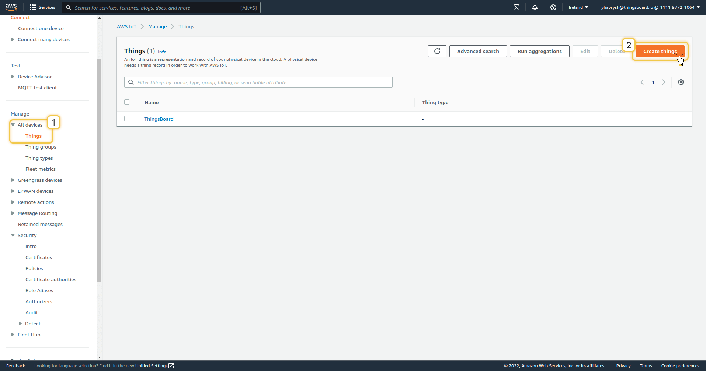Click the Create things button
Image resolution: width=706 pixels, height=371 pixels.
[660, 51]
